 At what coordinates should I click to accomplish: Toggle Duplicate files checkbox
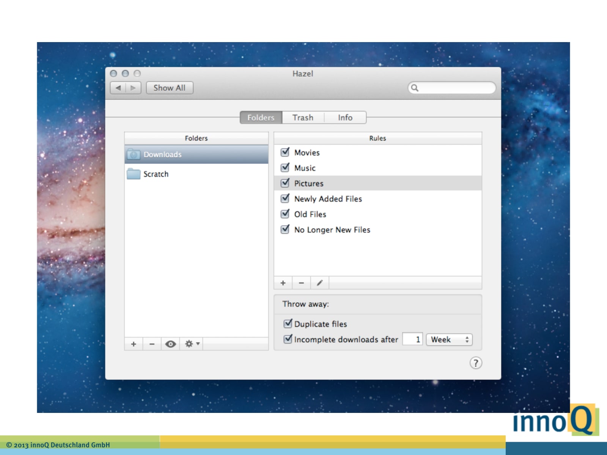(288, 323)
